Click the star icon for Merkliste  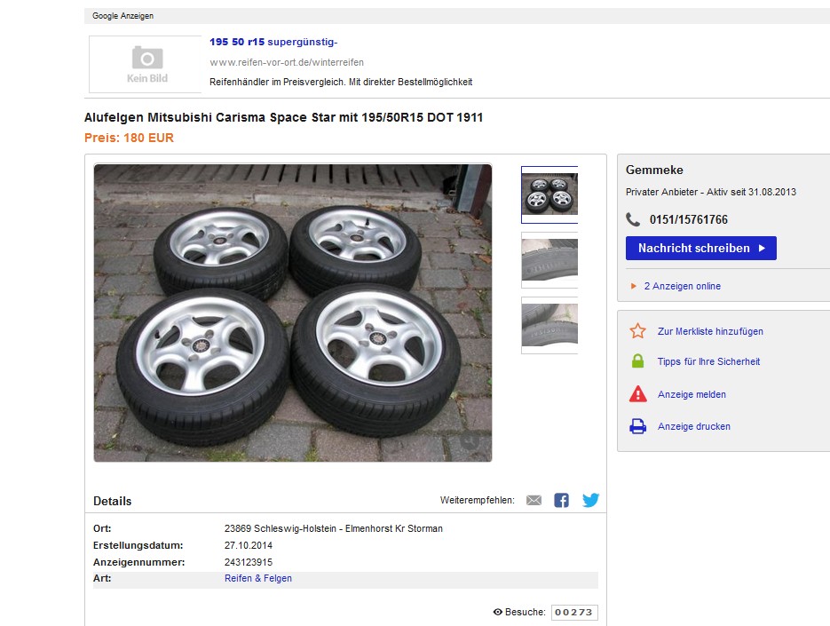pos(637,331)
